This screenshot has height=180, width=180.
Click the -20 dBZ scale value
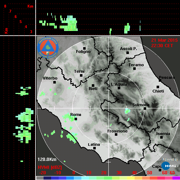42,173
